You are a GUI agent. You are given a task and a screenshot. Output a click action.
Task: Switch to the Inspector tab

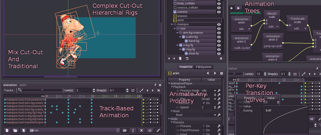coord(186,67)
